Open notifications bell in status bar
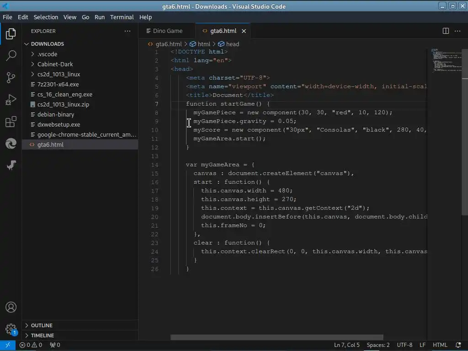Screen dimensions: 468x351 458,345
